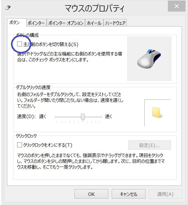This screenshot has height=205, width=188.
Task: Click the キャンセル button
Action: click(x=128, y=194)
